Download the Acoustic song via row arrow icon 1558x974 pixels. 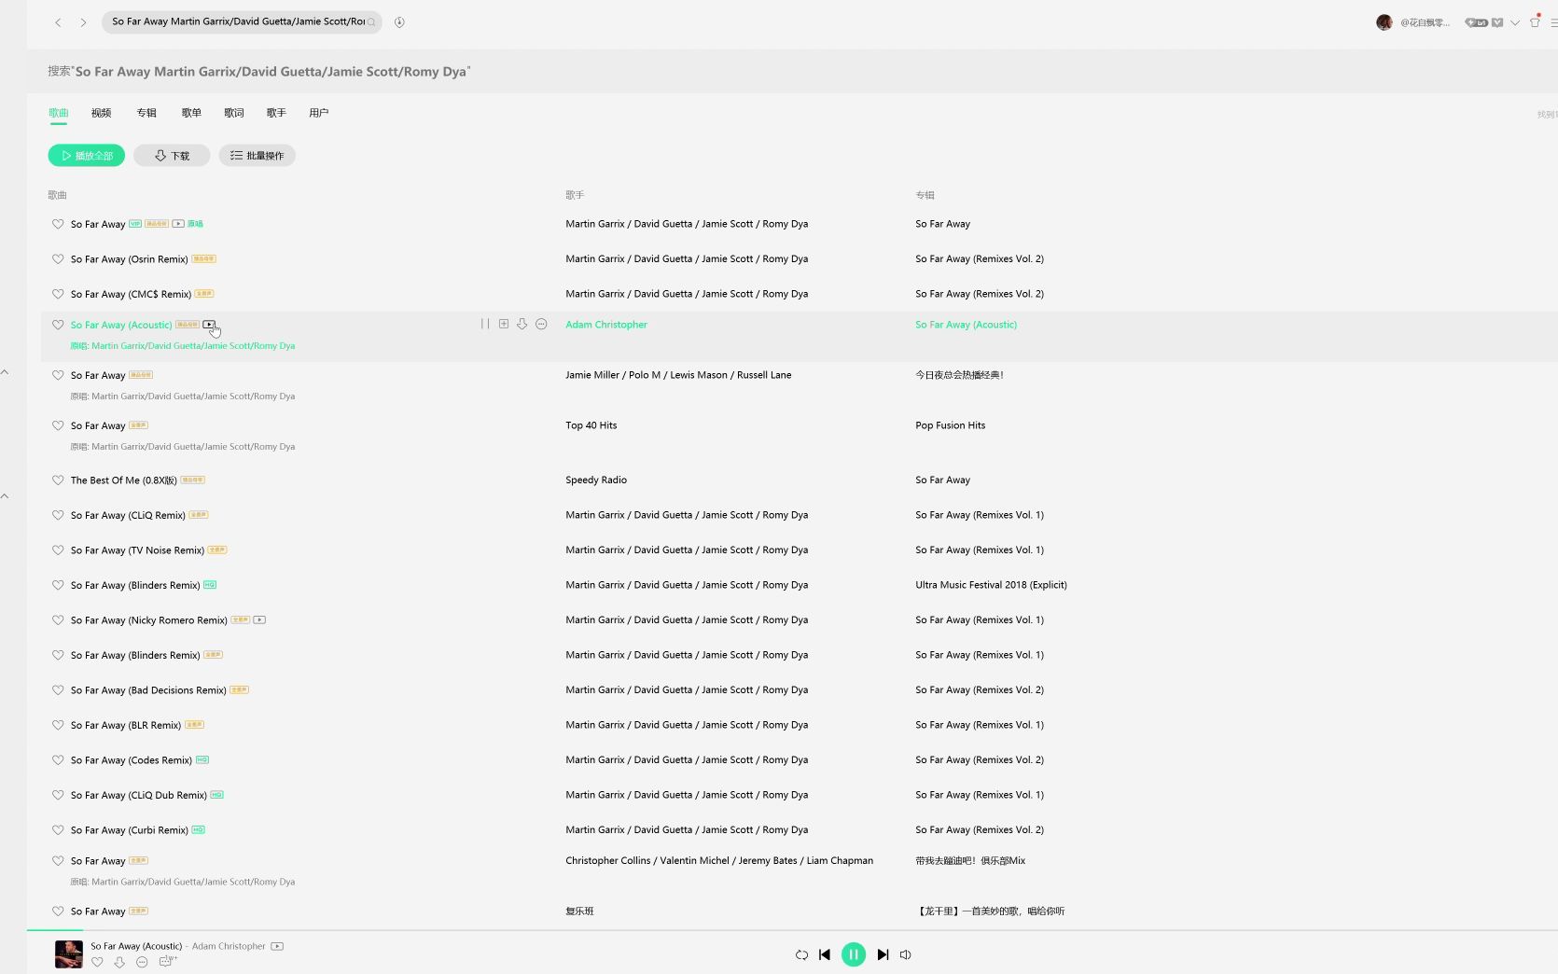coord(522,325)
